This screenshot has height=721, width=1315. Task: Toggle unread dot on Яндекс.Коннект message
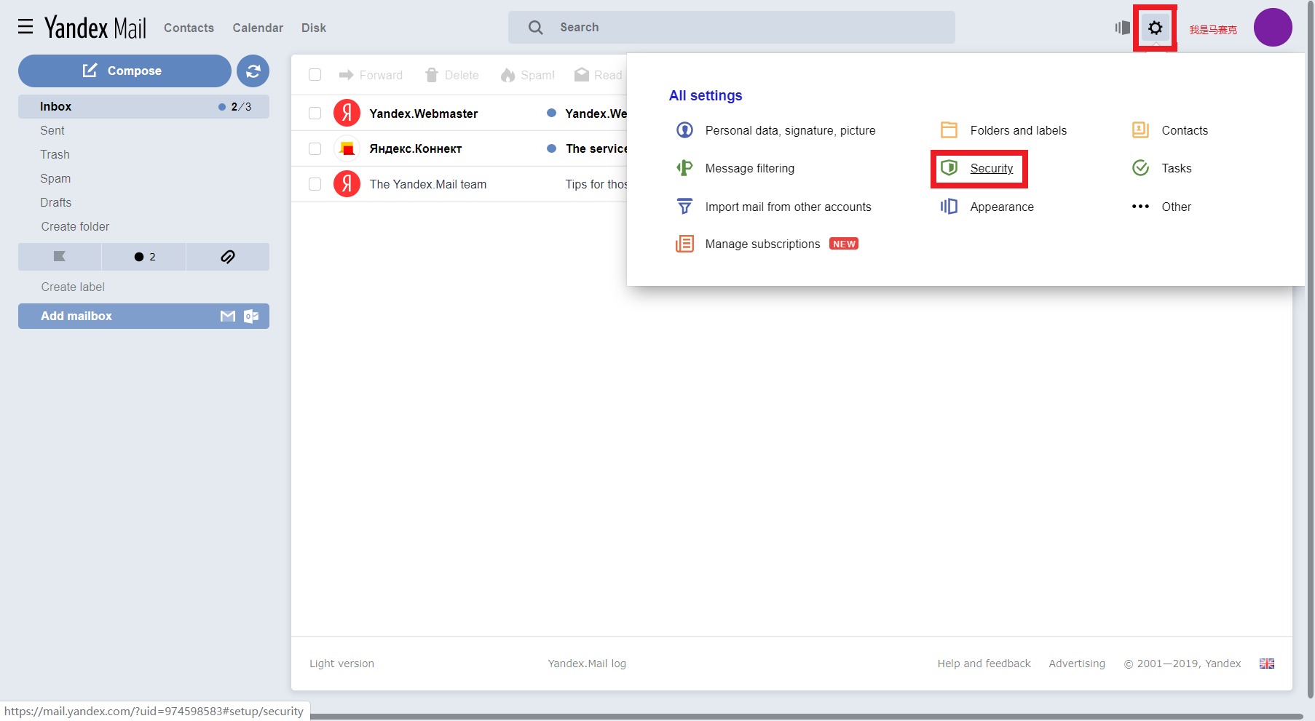point(551,148)
